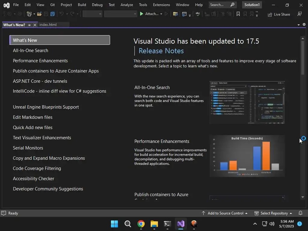Screen dimensions: 308x231
Task: Open the feedback person icon
Action: [300, 14]
